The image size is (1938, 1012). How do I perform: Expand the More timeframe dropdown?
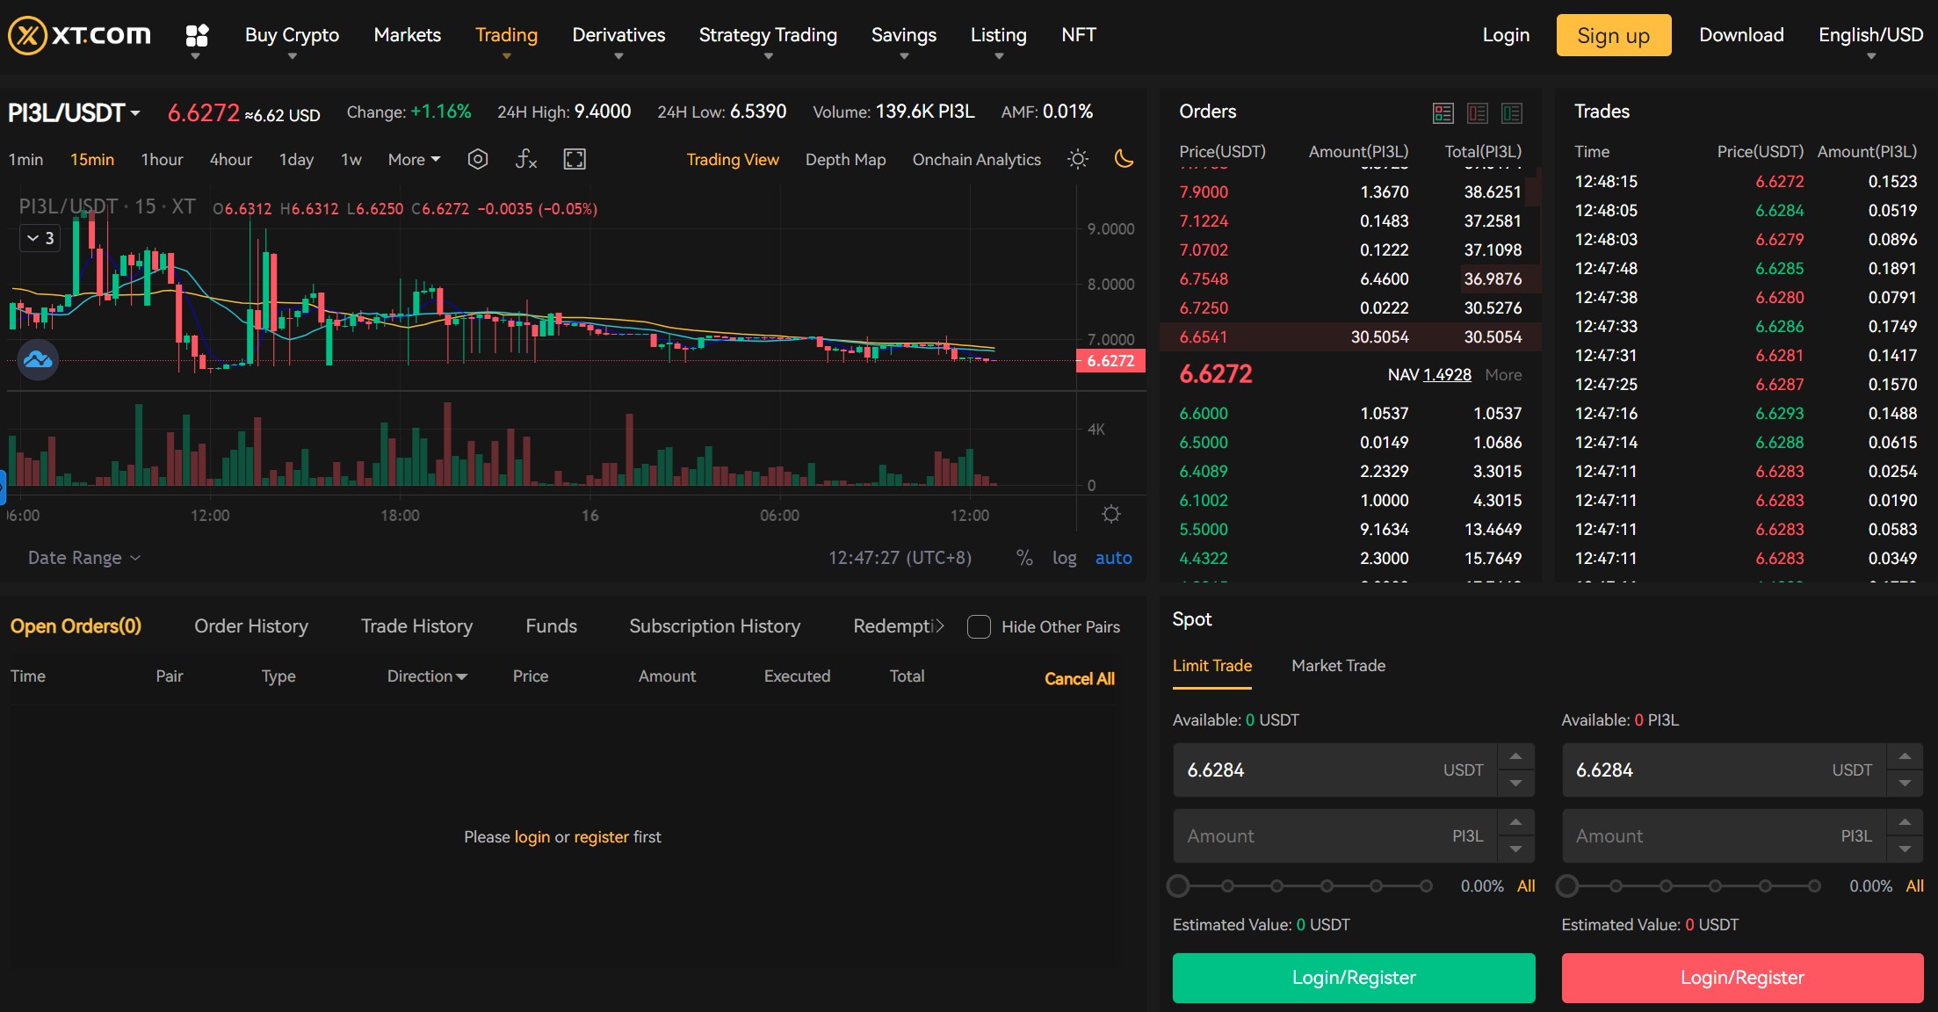(413, 157)
